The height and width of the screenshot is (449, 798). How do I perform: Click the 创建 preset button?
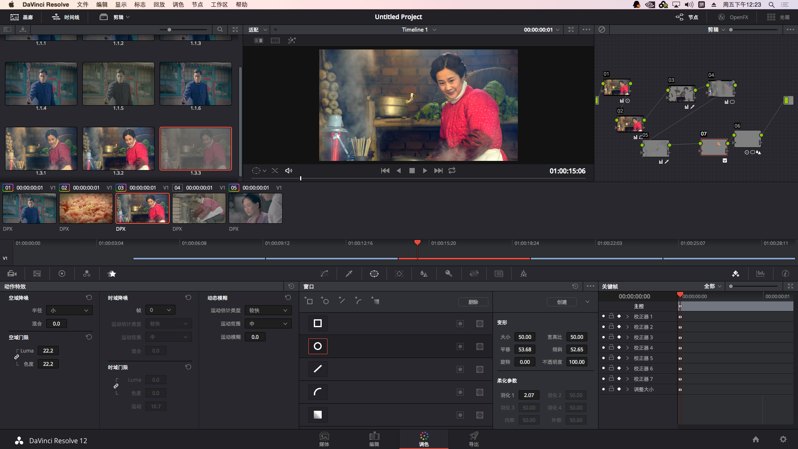[x=562, y=302]
